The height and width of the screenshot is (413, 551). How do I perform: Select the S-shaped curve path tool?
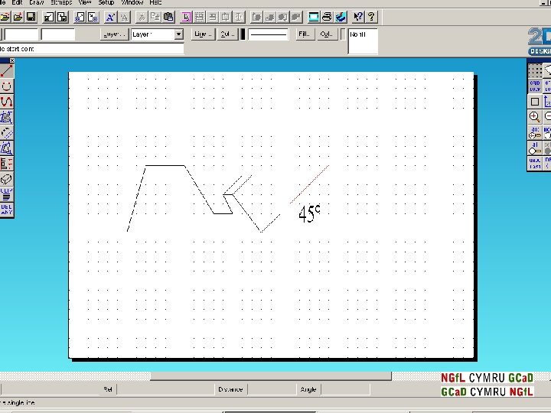coord(7,102)
